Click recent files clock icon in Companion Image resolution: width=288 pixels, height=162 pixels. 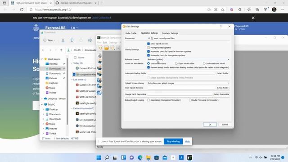112,48
